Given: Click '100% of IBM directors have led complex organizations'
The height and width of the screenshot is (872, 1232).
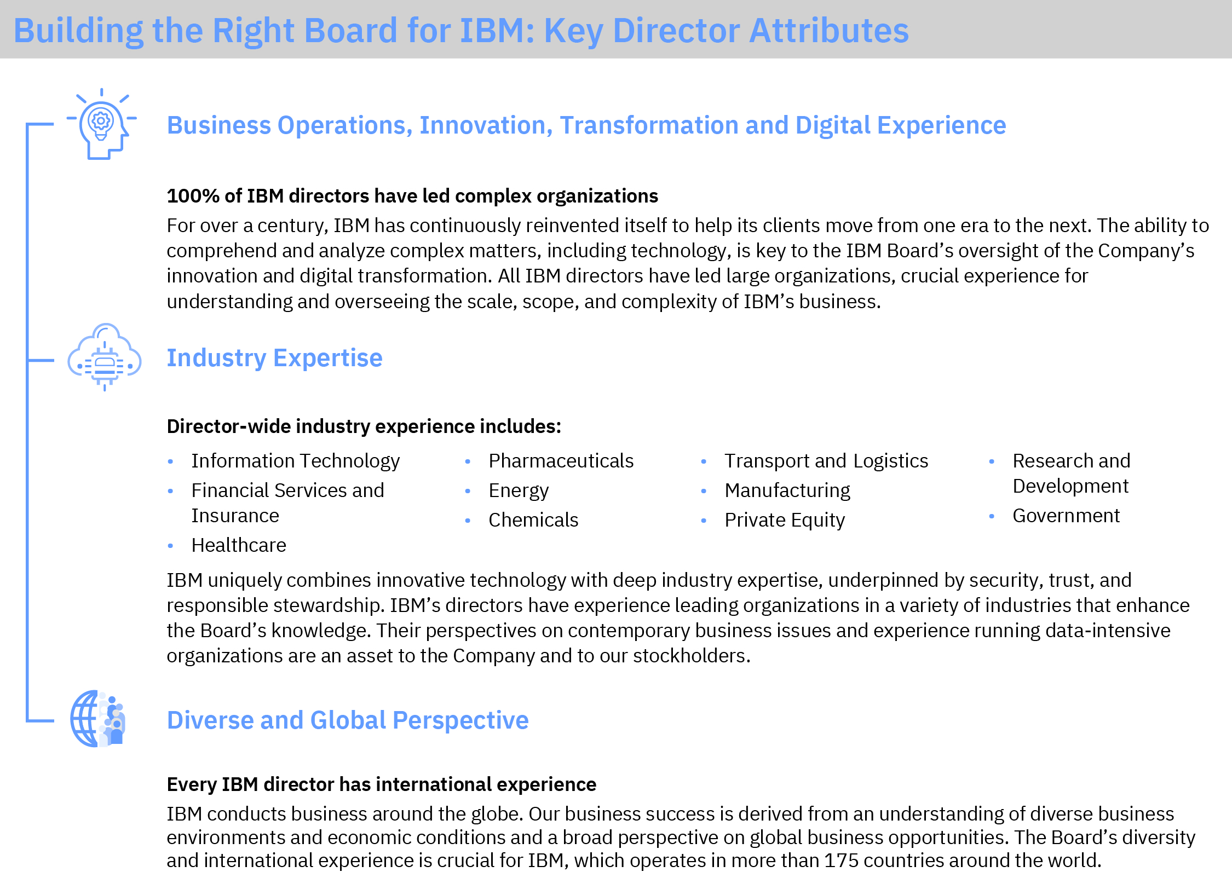Looking at the screenshot, I should pos(412,196).
